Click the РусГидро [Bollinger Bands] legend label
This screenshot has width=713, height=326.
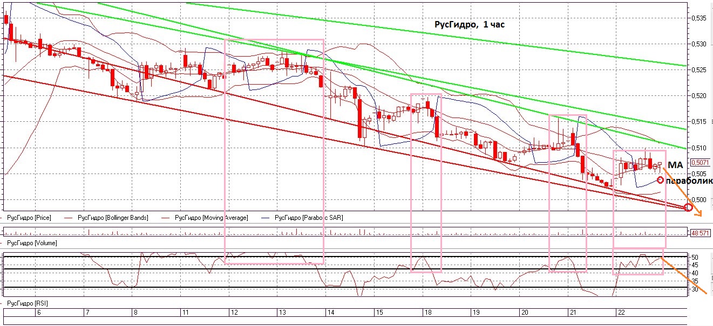112,218
